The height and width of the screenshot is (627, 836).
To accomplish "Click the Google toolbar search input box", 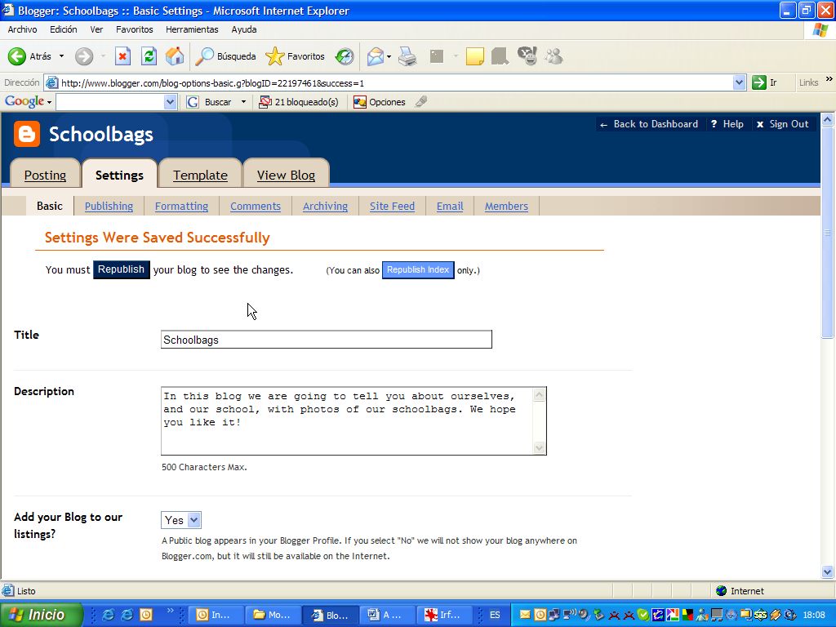I will click(110, 102).
